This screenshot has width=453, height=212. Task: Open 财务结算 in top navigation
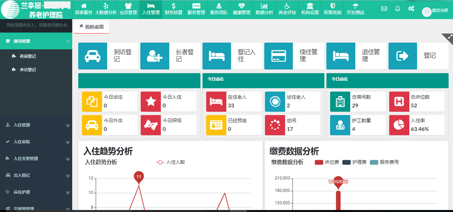174,9
